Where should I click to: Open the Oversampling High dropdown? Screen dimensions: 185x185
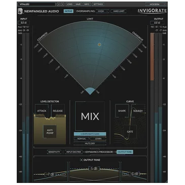click(x=102, y=11)
